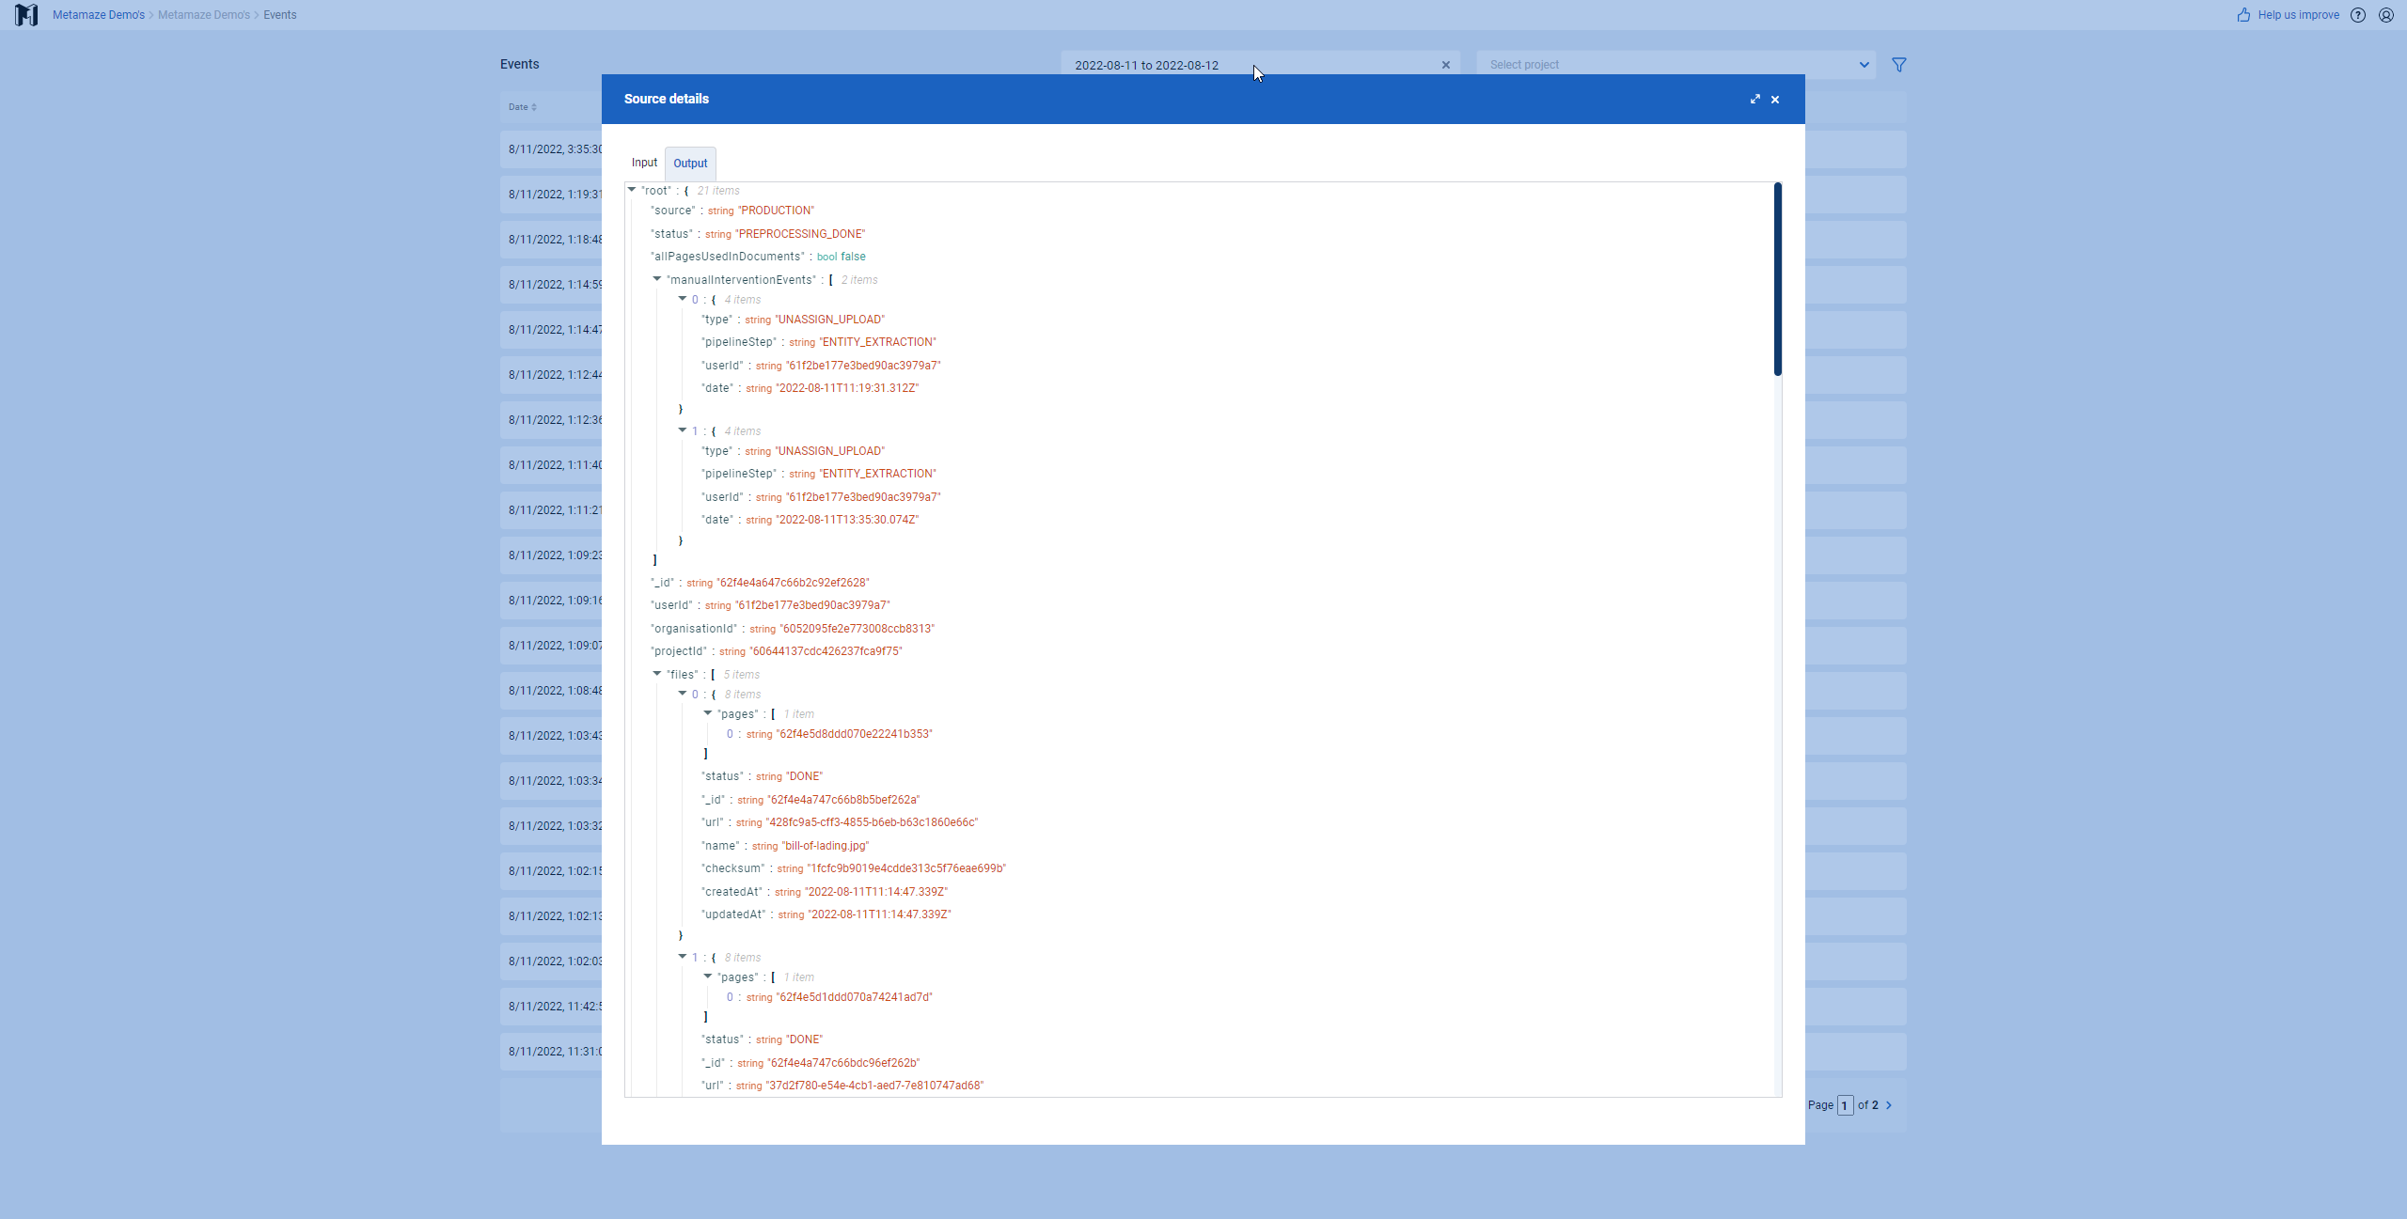Click the projectId value "60644137cdc426237fca9f75"
The height and width of the screenshot is (1219, 2407).
[x=826, y=651]
